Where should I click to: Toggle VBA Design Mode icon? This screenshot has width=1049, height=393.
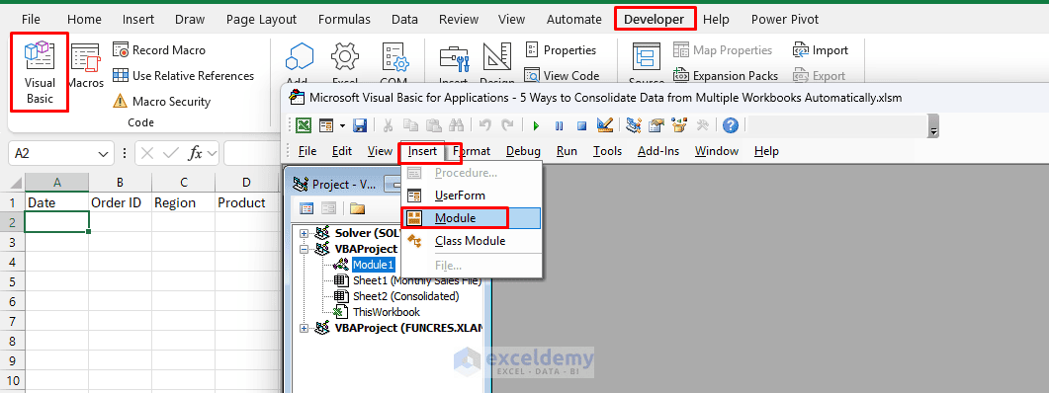coord(605,125)
